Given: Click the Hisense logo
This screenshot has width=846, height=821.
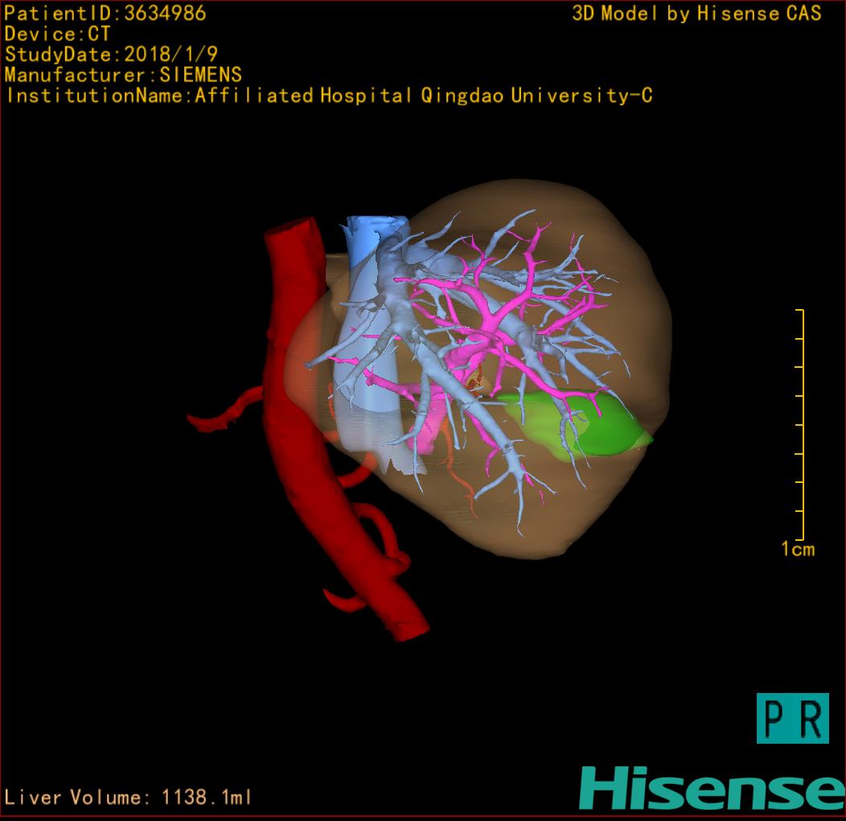Looking at the screenshot, I should [711, 788].
